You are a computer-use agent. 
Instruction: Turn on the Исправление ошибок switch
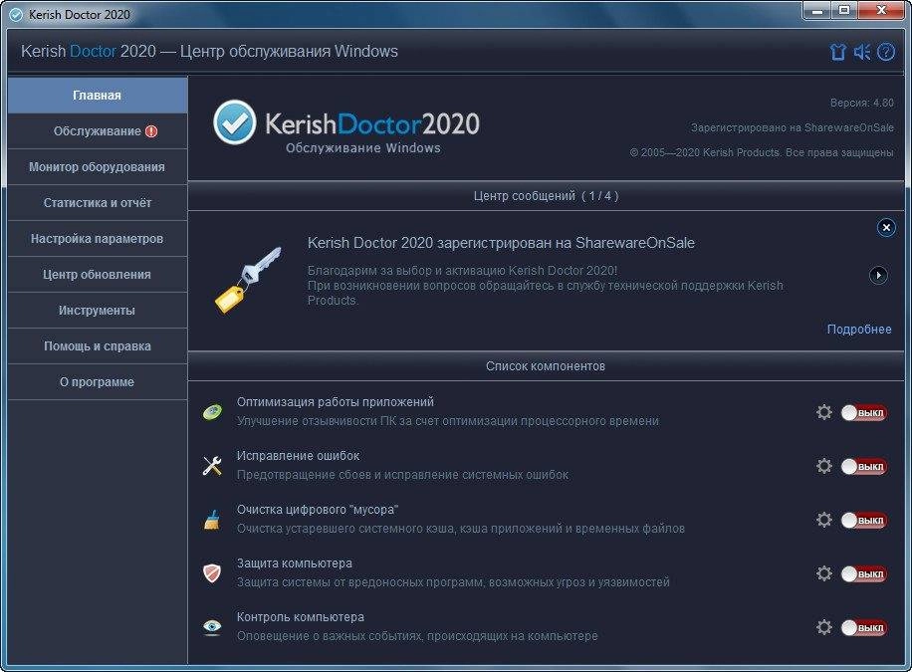click(x=864, y=467)
